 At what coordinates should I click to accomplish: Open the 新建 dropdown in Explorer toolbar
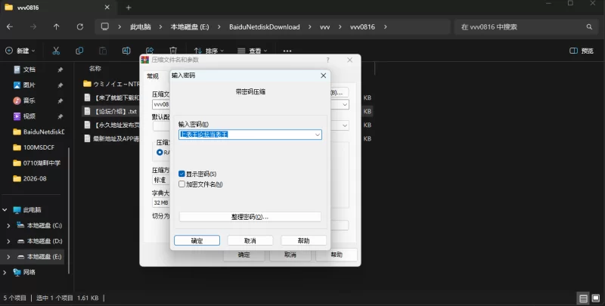point(20,51)
